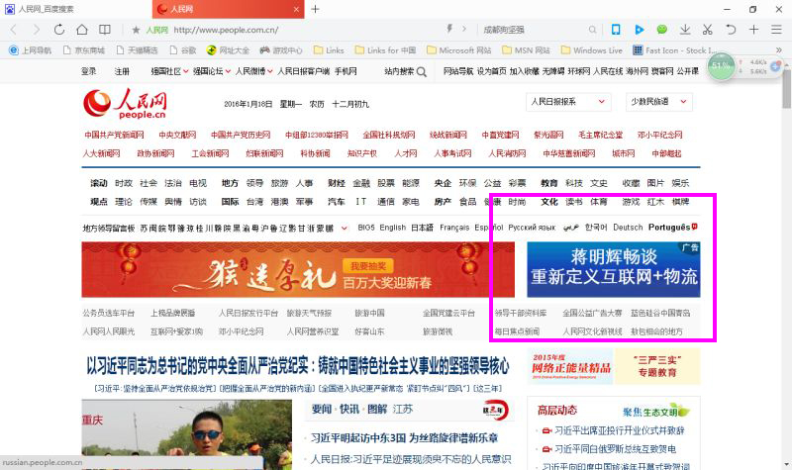The image size is (792, 470).
Task: Open the downloads arrow icon
Action: 685,30
